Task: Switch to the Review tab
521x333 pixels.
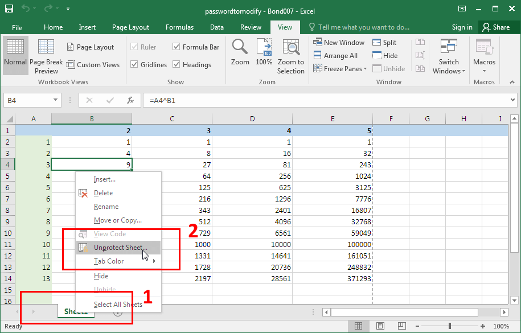Action: pos(251,27)
